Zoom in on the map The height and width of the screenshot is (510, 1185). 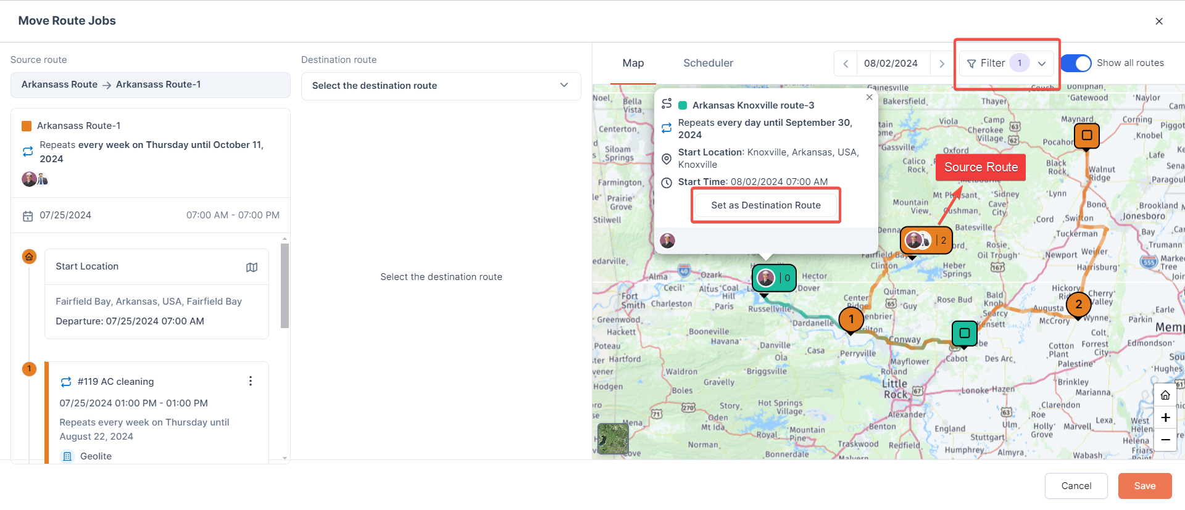click(x=1165, y=417)
